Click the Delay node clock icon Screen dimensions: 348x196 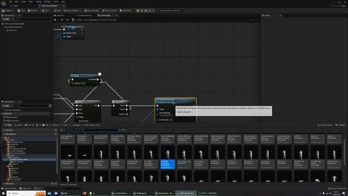(x=100, y=74)
